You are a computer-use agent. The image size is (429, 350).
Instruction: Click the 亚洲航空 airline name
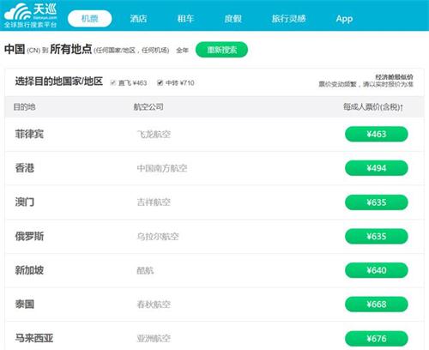pos(154,339)
